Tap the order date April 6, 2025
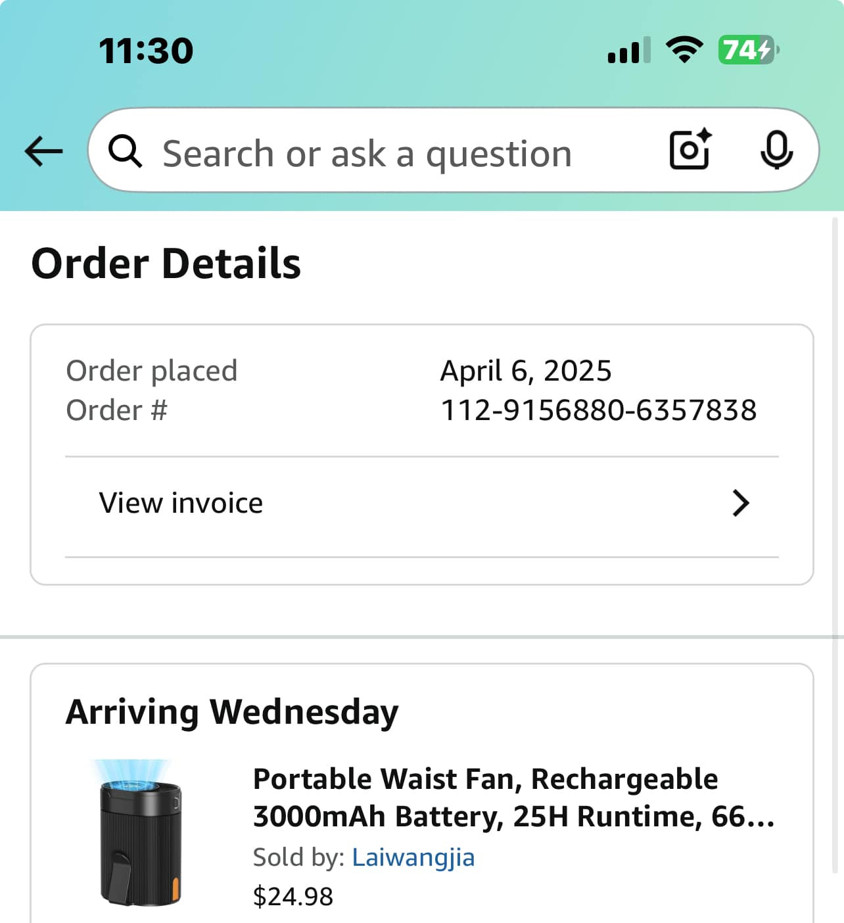Image resolution: width=844 pixels, height=923 pixels. 526,371
